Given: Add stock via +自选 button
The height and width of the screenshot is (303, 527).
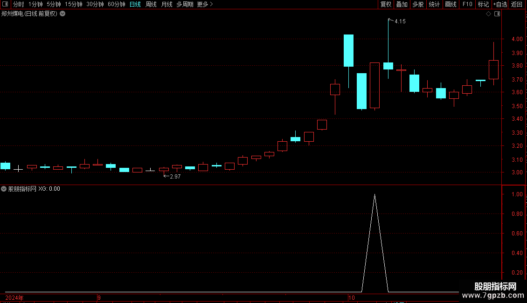Looking at the screenshot, I should pyautogui.click(x=500, y=4).
